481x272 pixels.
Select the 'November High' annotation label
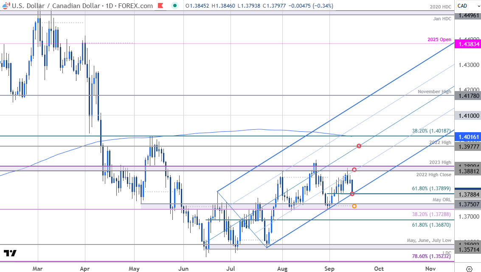pos(434,92)
